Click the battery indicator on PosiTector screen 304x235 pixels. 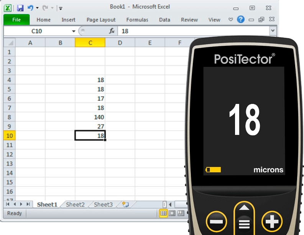coord(213,170)
